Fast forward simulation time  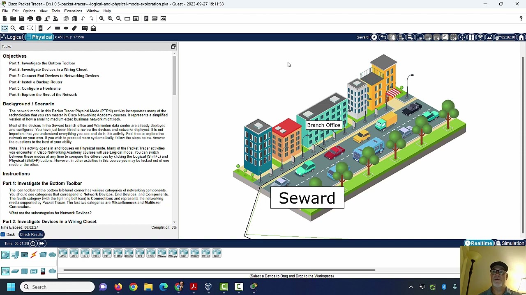tap(42, 243)
